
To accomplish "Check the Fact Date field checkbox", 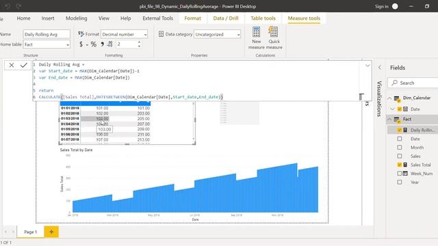I will (400, 139).
